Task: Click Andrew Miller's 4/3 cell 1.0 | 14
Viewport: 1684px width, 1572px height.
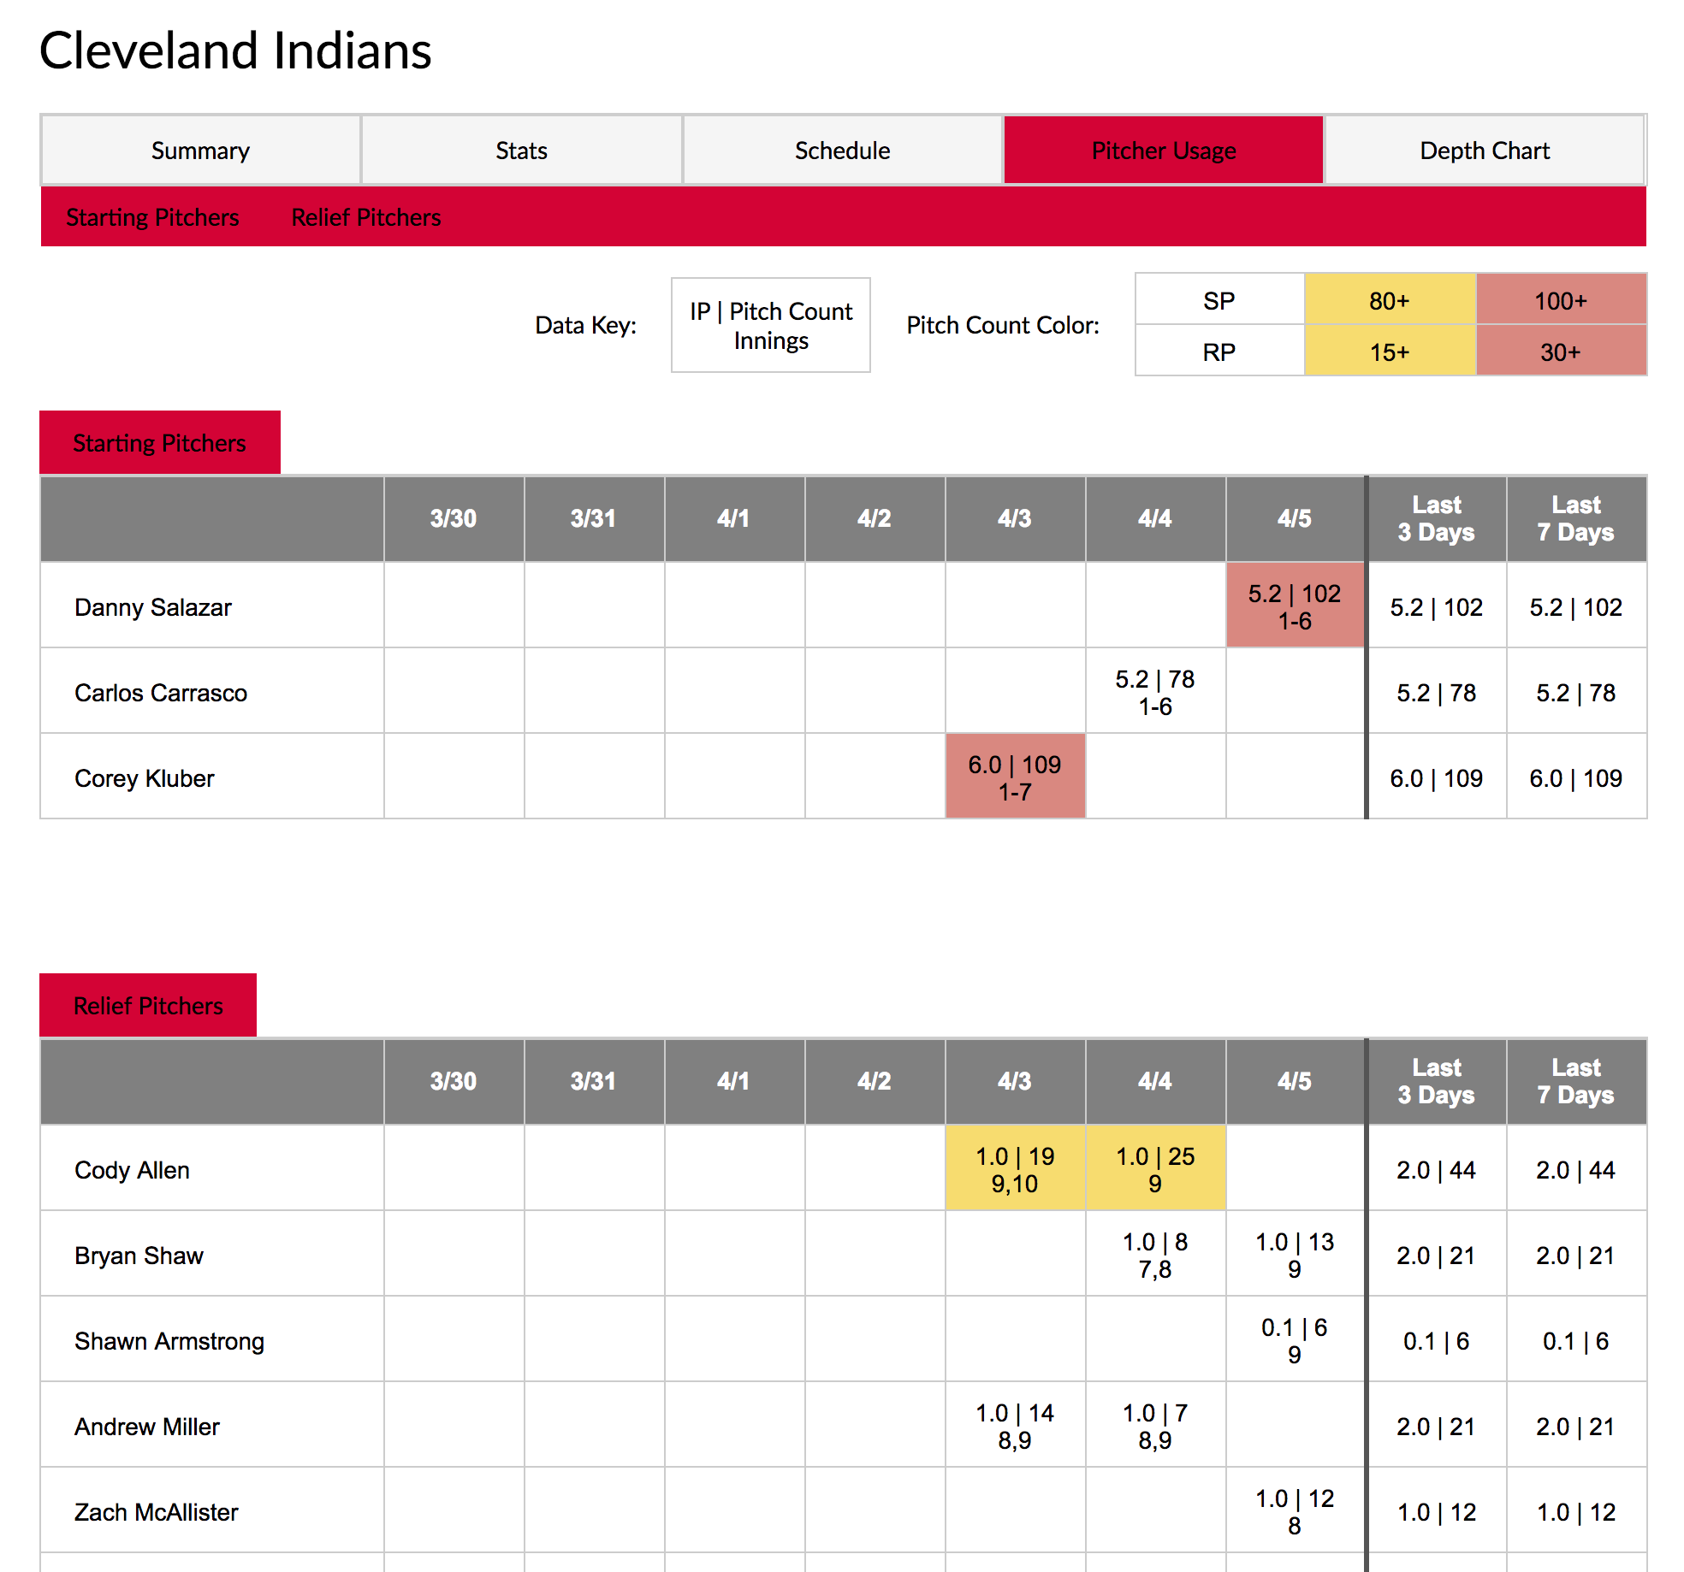Action: click(1015, 1425)
